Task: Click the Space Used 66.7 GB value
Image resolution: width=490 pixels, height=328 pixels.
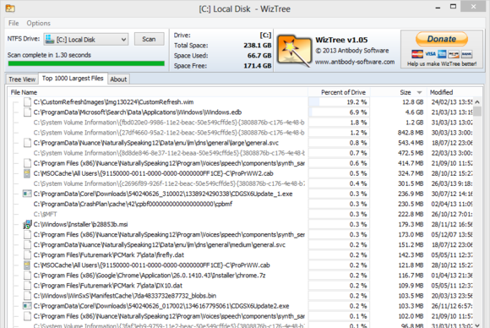Action: pos(259,56)
